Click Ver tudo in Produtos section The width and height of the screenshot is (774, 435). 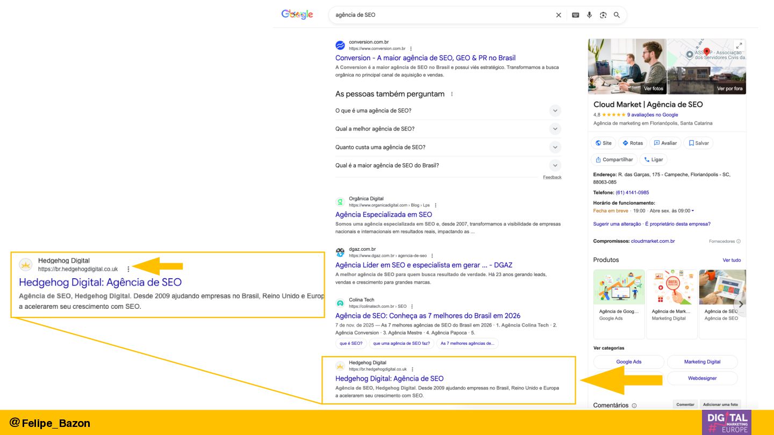tap(732, 260)
